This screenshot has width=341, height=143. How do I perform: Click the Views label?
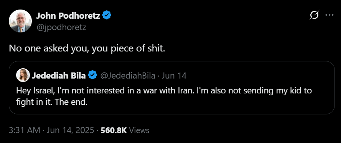(139, 130)
